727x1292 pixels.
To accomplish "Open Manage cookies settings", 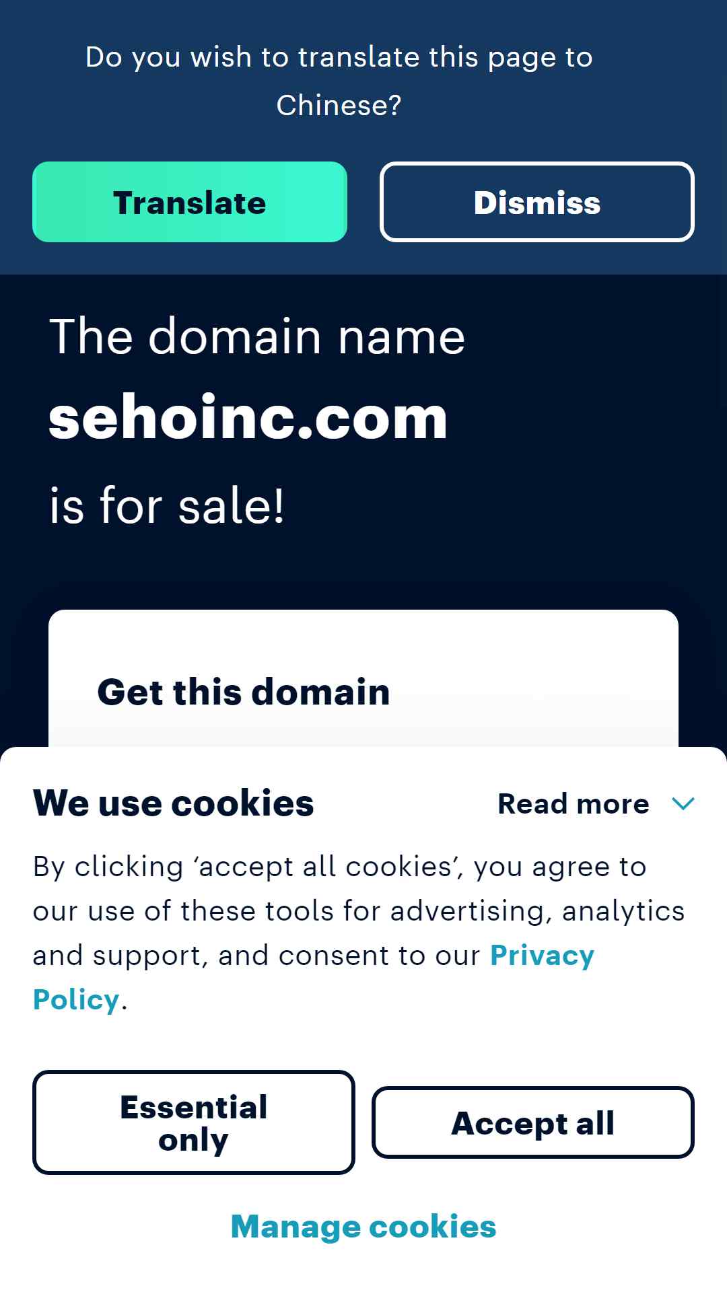I will pos(363,1226).
